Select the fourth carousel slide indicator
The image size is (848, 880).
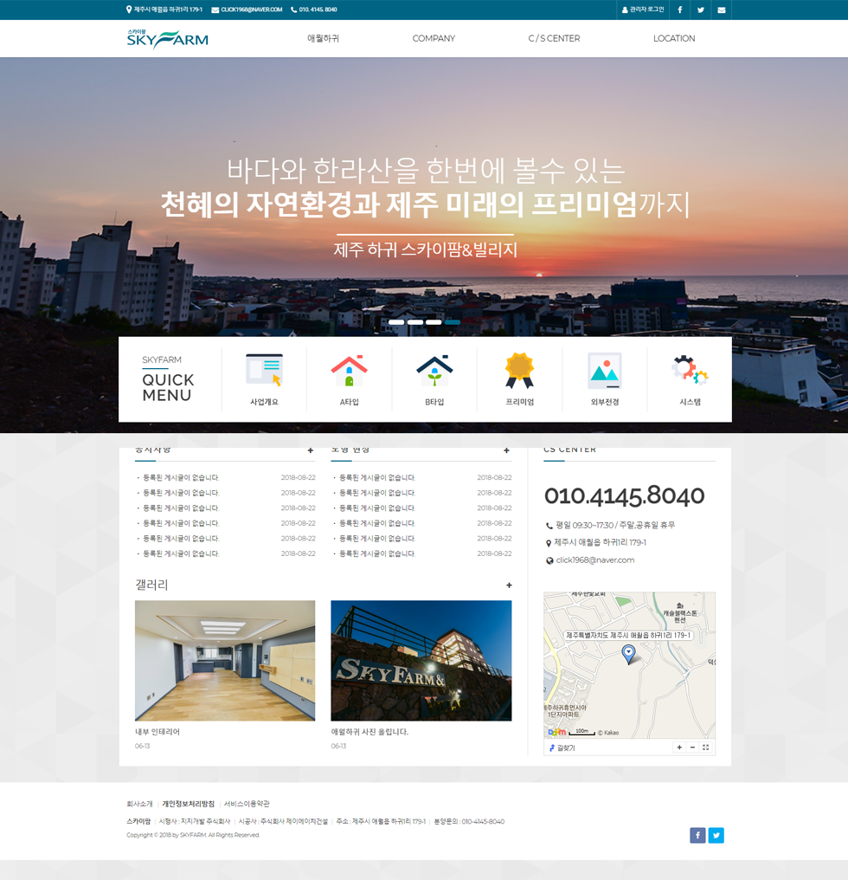tap(452, 322)
